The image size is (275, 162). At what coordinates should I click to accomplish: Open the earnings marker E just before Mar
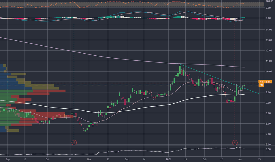tap(235, 143)
